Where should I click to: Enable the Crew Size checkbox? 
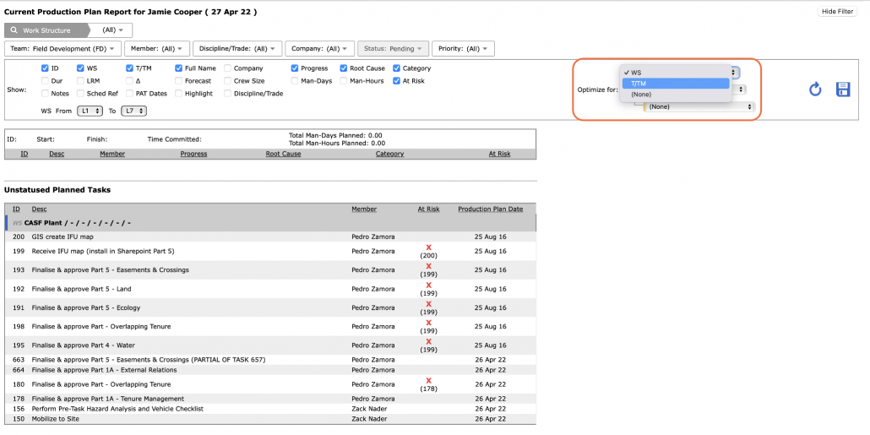[228, 80]
